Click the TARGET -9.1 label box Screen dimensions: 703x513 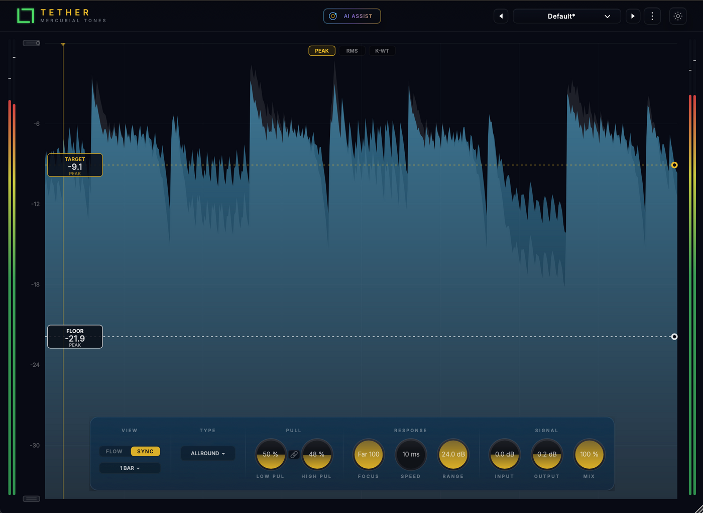point(75,165)
